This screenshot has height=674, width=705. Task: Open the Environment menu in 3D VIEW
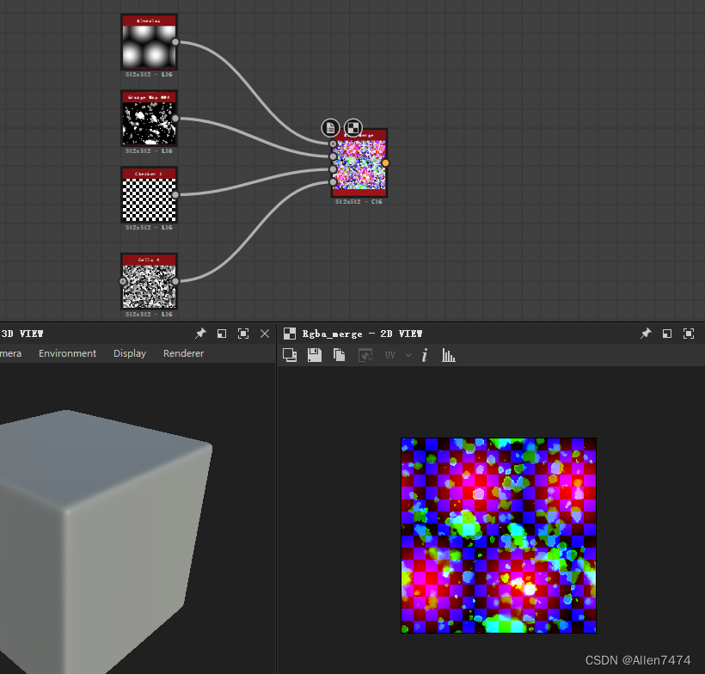coord(67,353)
